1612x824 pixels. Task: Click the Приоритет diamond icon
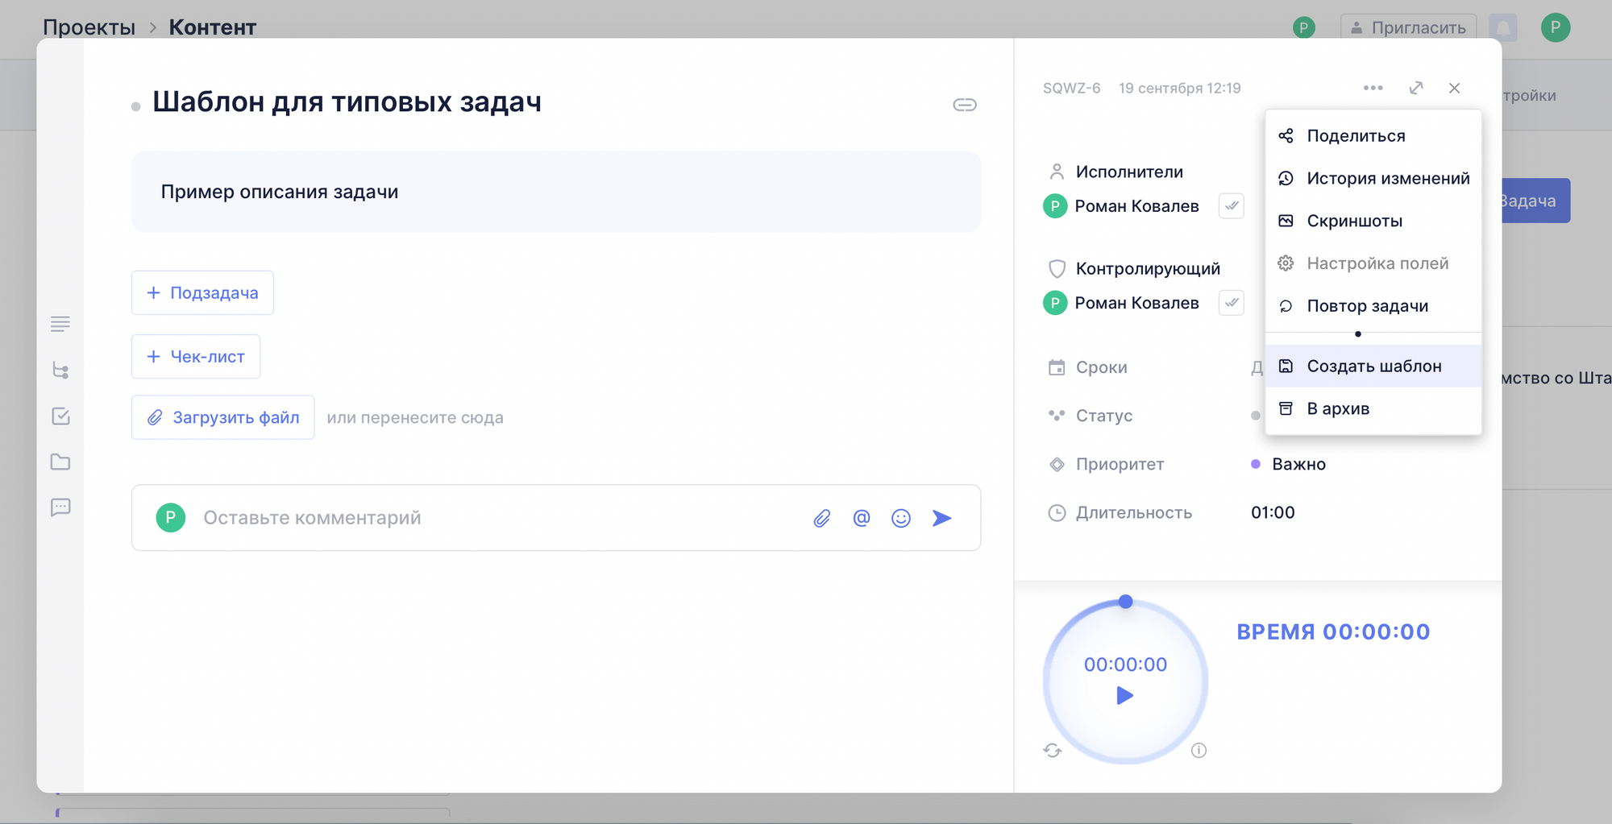click(1057, 464)
